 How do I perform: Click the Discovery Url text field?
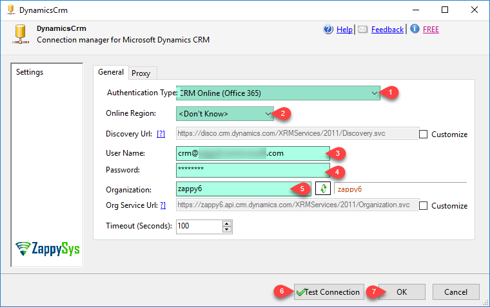(x=297, y=133)
